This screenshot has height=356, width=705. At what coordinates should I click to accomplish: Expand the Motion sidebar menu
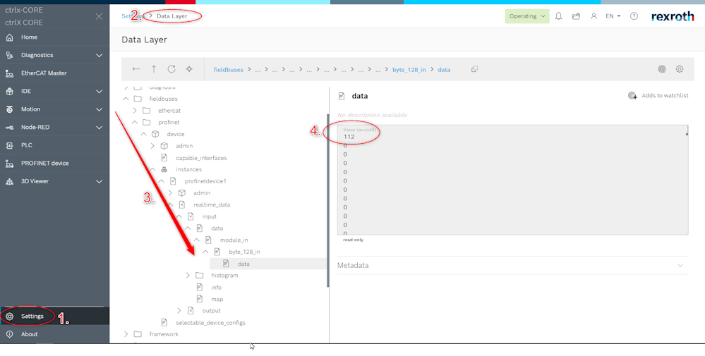pyautogui.click(x=100, y=109)
